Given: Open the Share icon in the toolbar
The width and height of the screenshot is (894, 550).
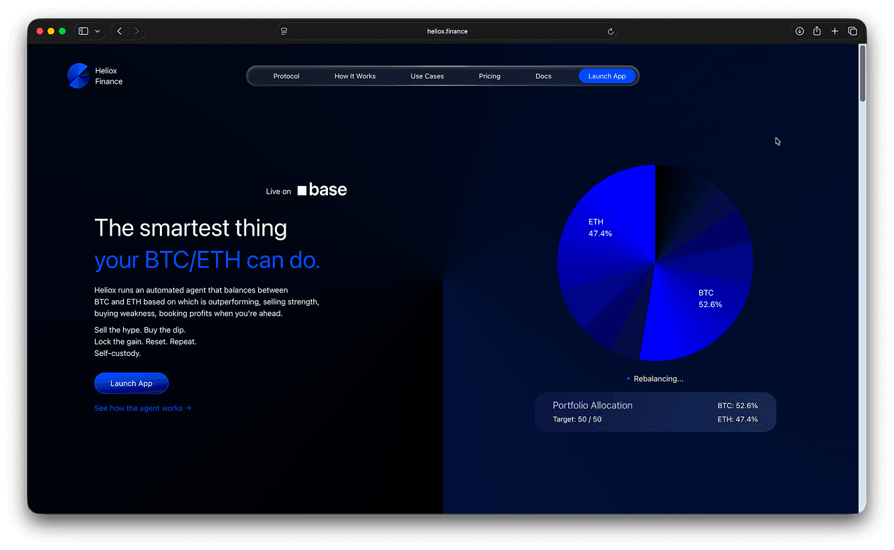Looking at the screenshot, I should pos(817,31).
